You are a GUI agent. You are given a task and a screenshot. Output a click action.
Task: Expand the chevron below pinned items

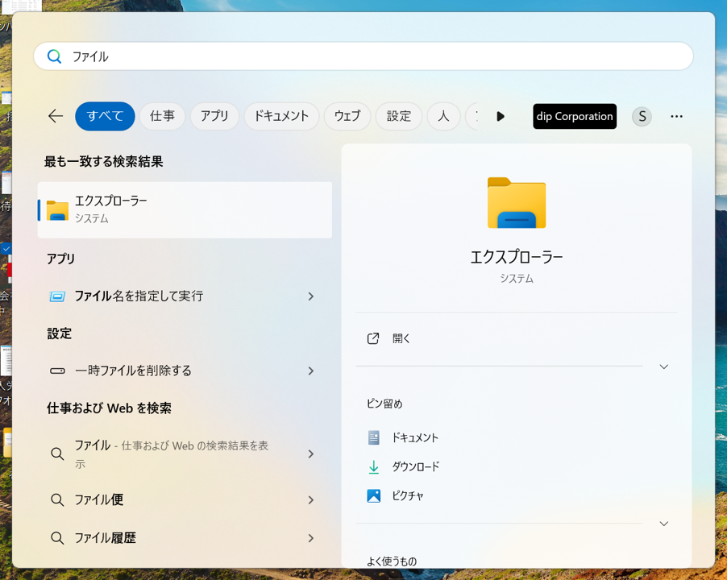[x=664, y=524]
